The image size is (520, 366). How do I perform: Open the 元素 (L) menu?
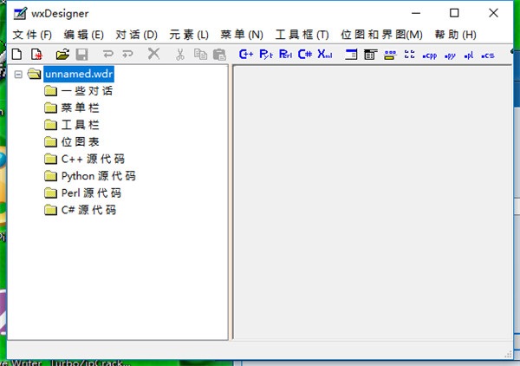point(189,35)
